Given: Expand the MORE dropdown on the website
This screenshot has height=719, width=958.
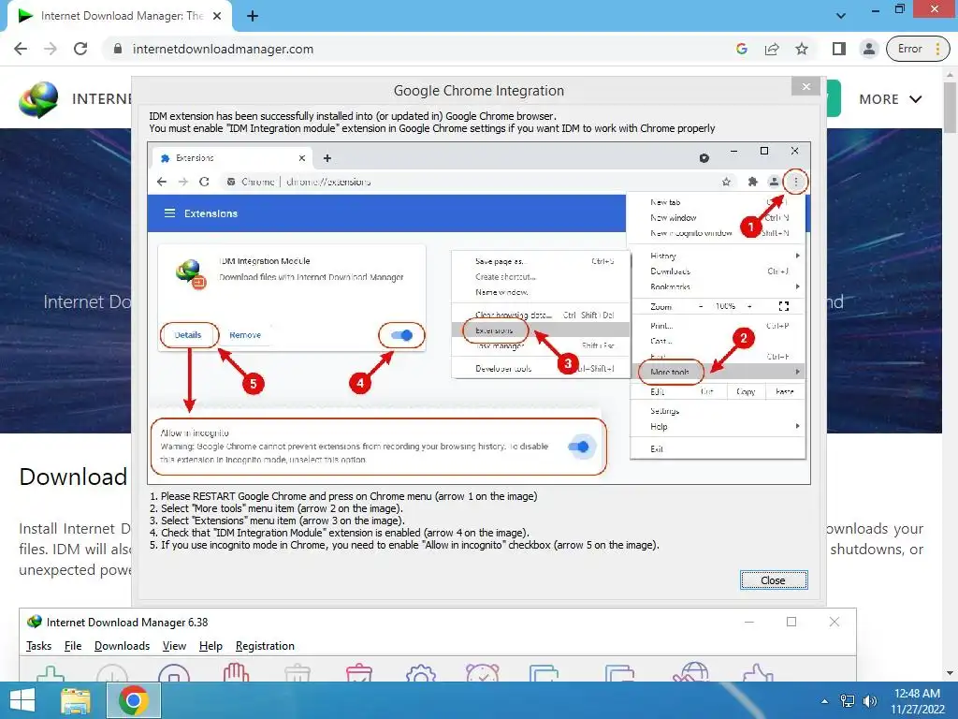Looking at the screenshot, I should (891, 99).
